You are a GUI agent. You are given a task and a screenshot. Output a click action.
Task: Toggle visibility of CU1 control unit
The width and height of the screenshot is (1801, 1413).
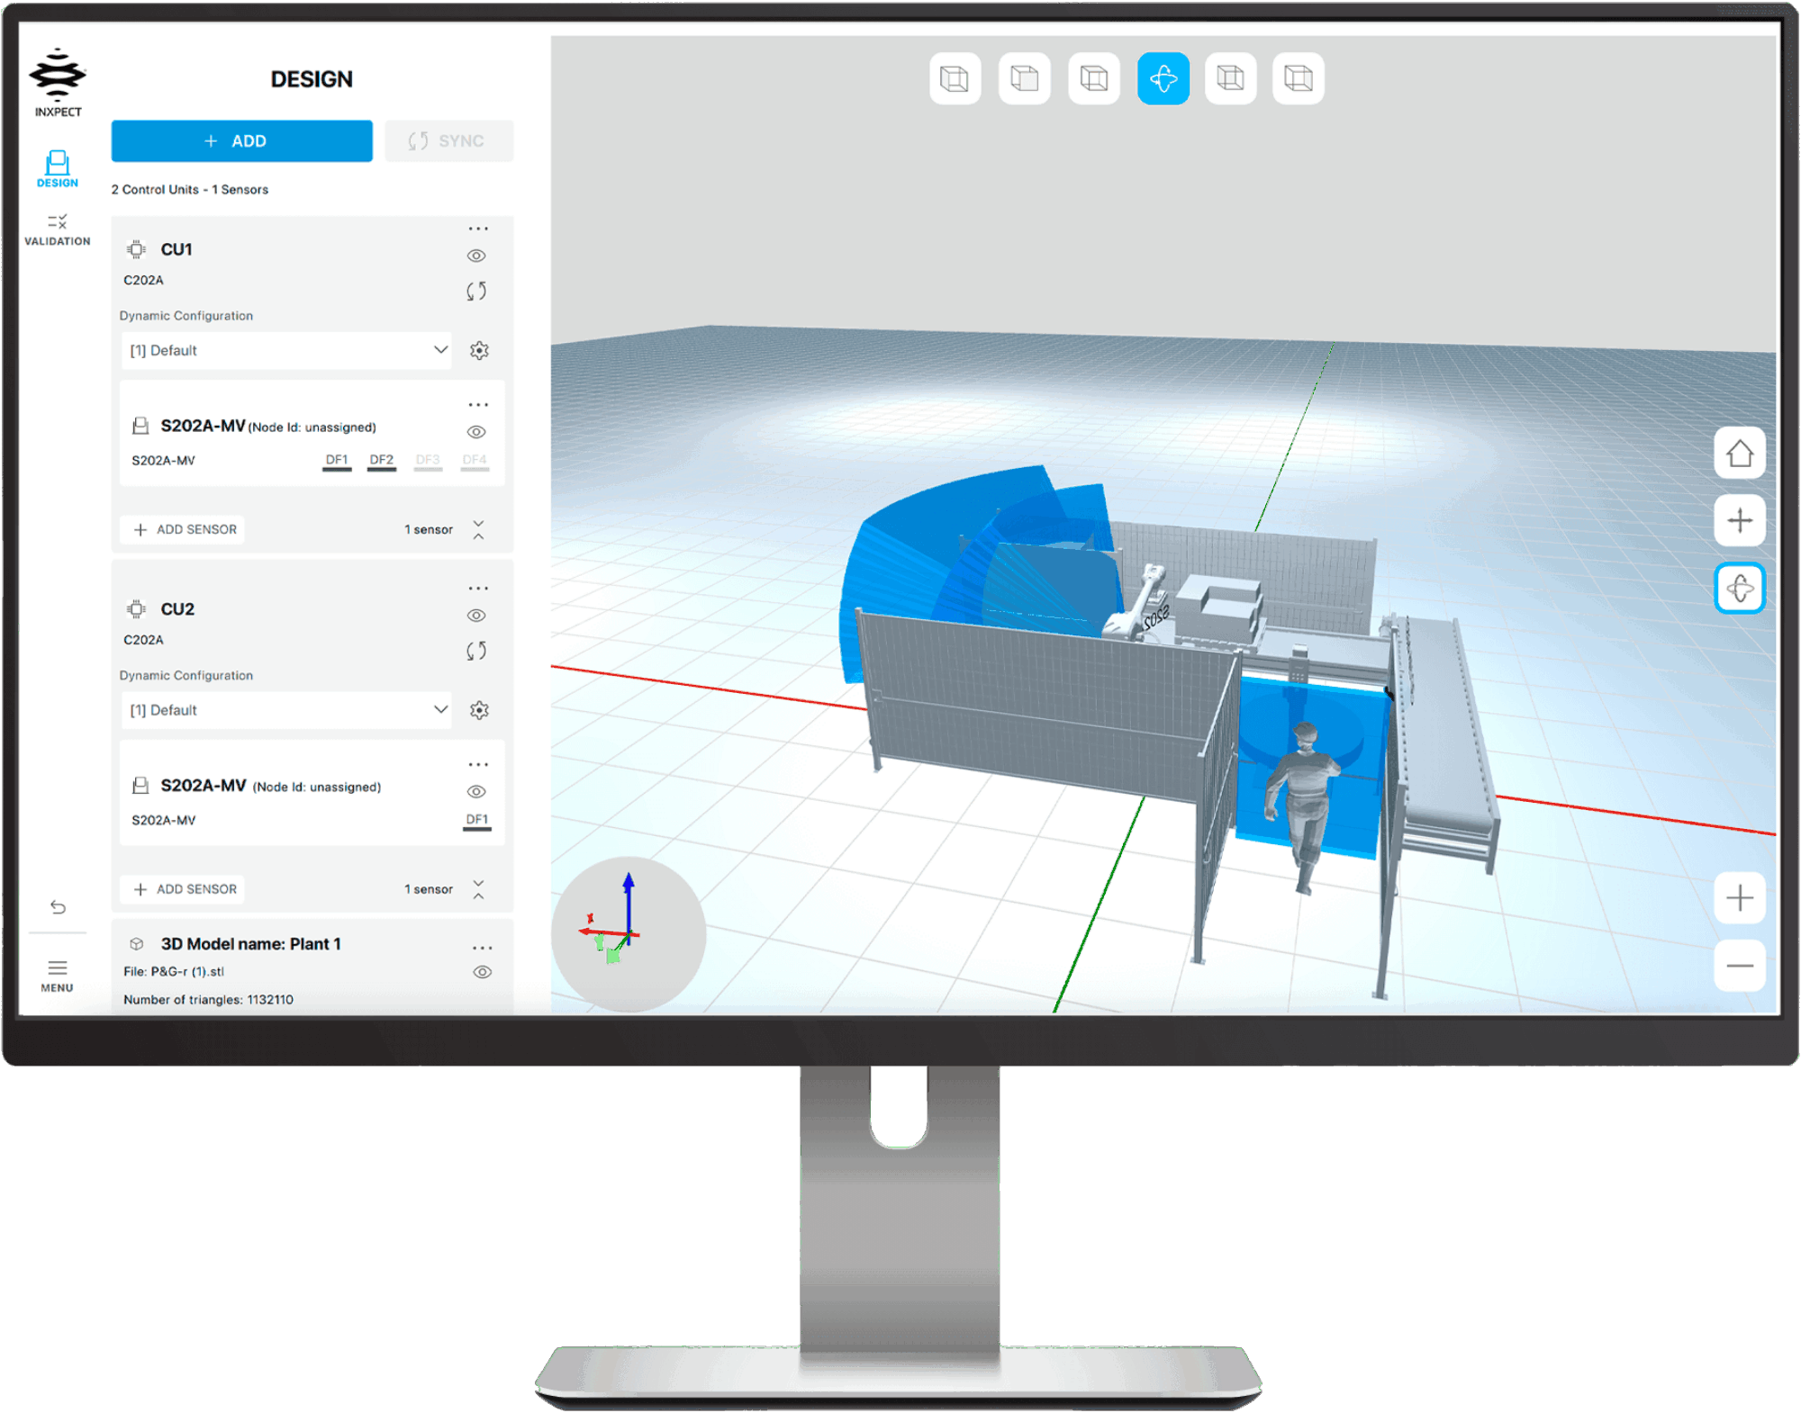476,256
